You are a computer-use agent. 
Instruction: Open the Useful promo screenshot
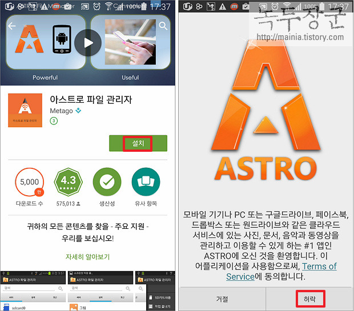[130, 42]
